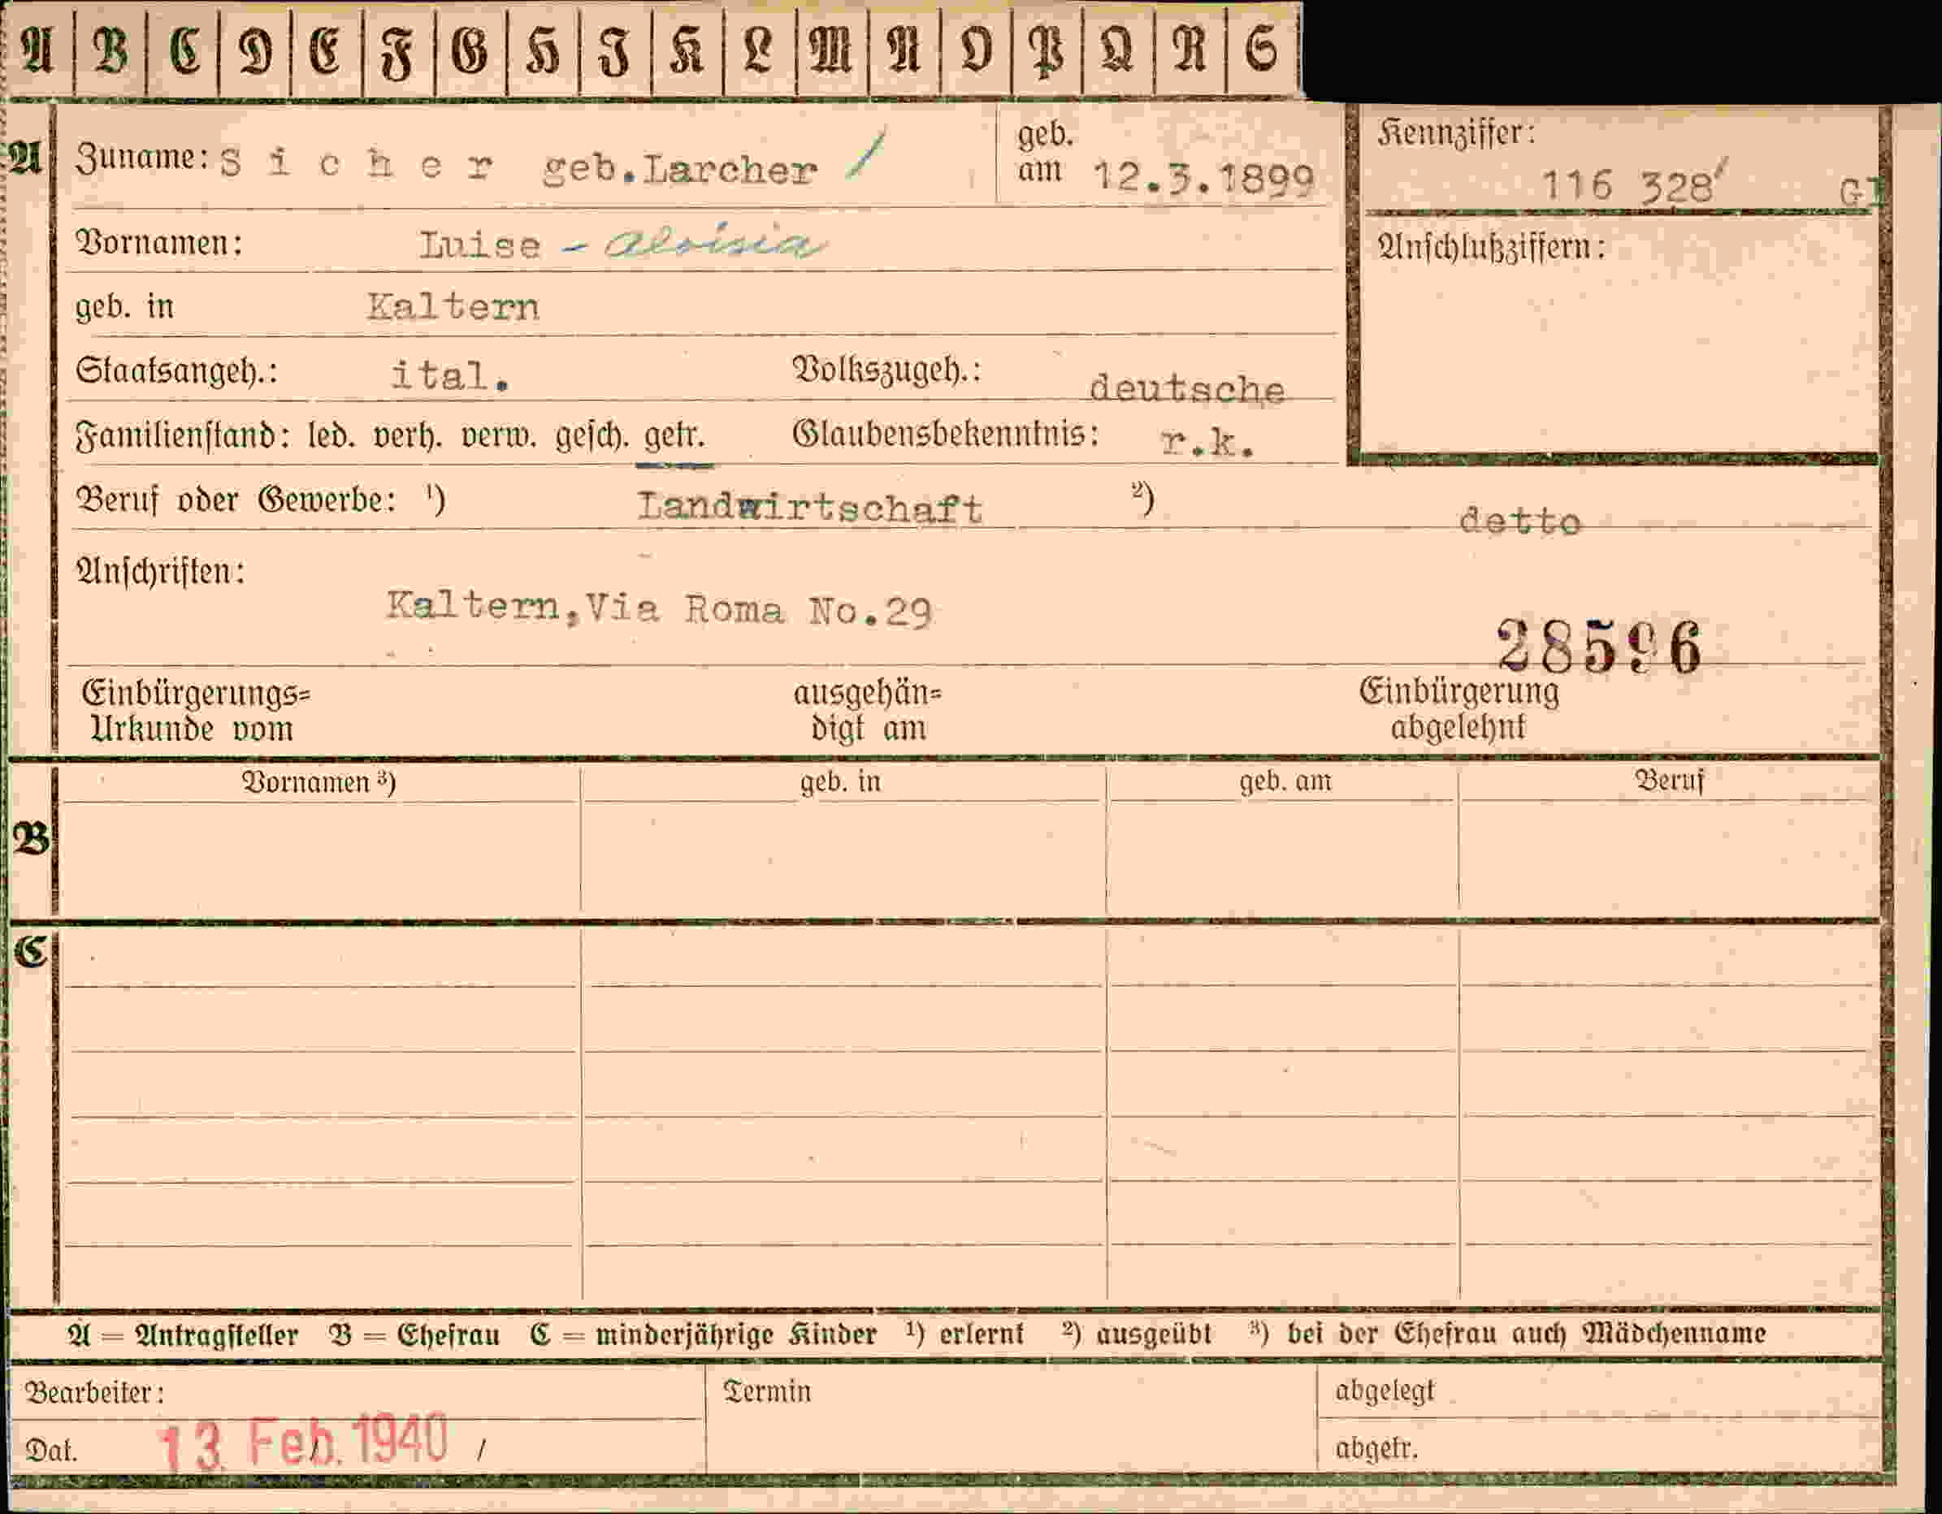1942x1514 pixels.
Task: Click the 'Termin' label
Action: (x=767, y=1391)
